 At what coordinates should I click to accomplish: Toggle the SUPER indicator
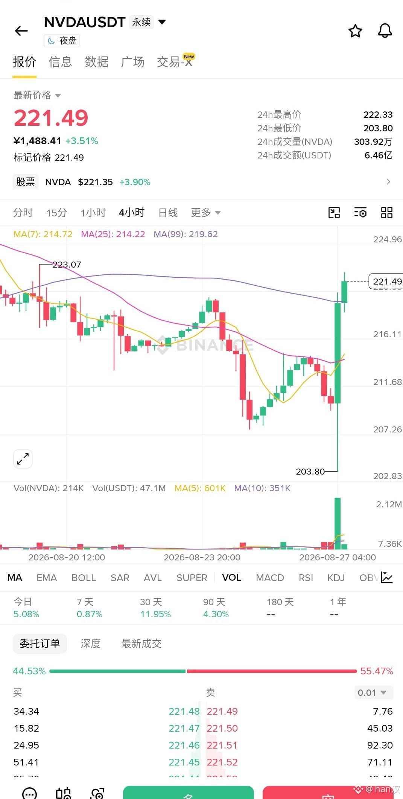pos(192,577)
